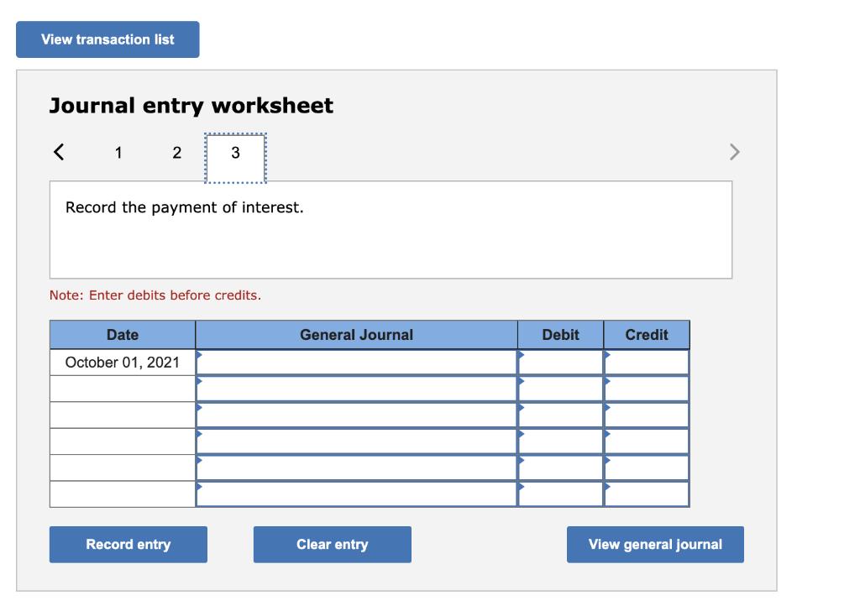The image size is (860, 611).
Task: Select General Journal cell in October 01 row
Action: 356,363
